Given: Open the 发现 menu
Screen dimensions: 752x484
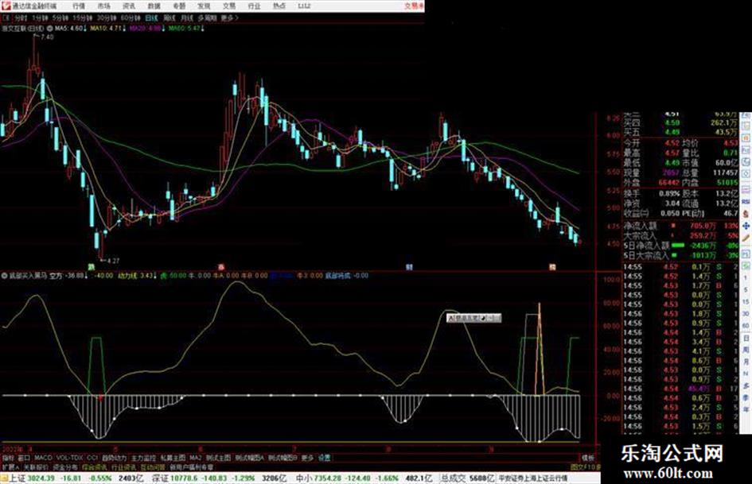Looking at the screenshot, I should [204, 6].
